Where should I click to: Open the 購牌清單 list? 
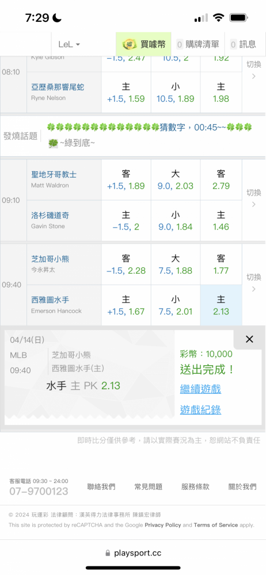pos(197,44)
